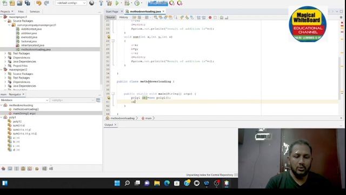
Task: Click the Build Project hammer icon
Action: [x=101, y=3]
